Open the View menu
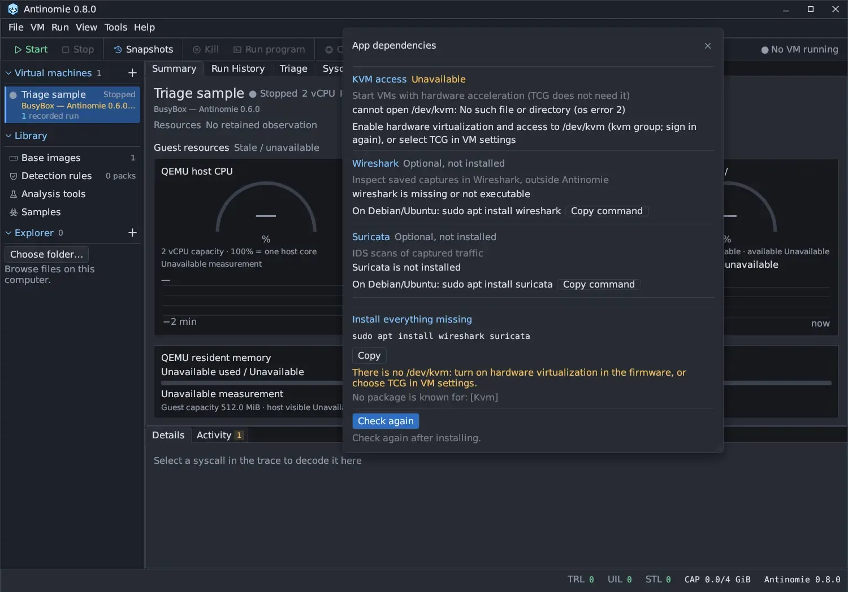Screen dimensions: 848x592 (86, 27)
